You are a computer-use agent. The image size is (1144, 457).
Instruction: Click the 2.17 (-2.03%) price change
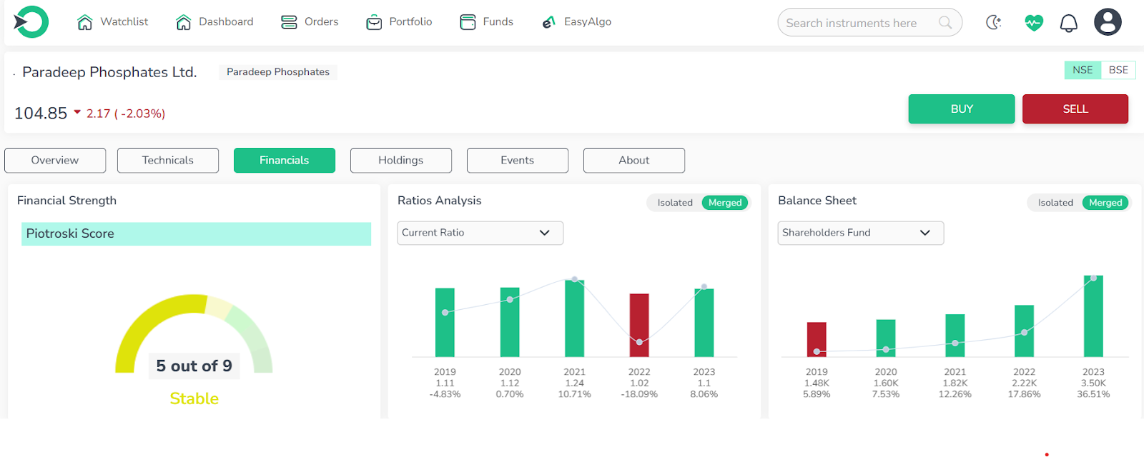(126, 114)
